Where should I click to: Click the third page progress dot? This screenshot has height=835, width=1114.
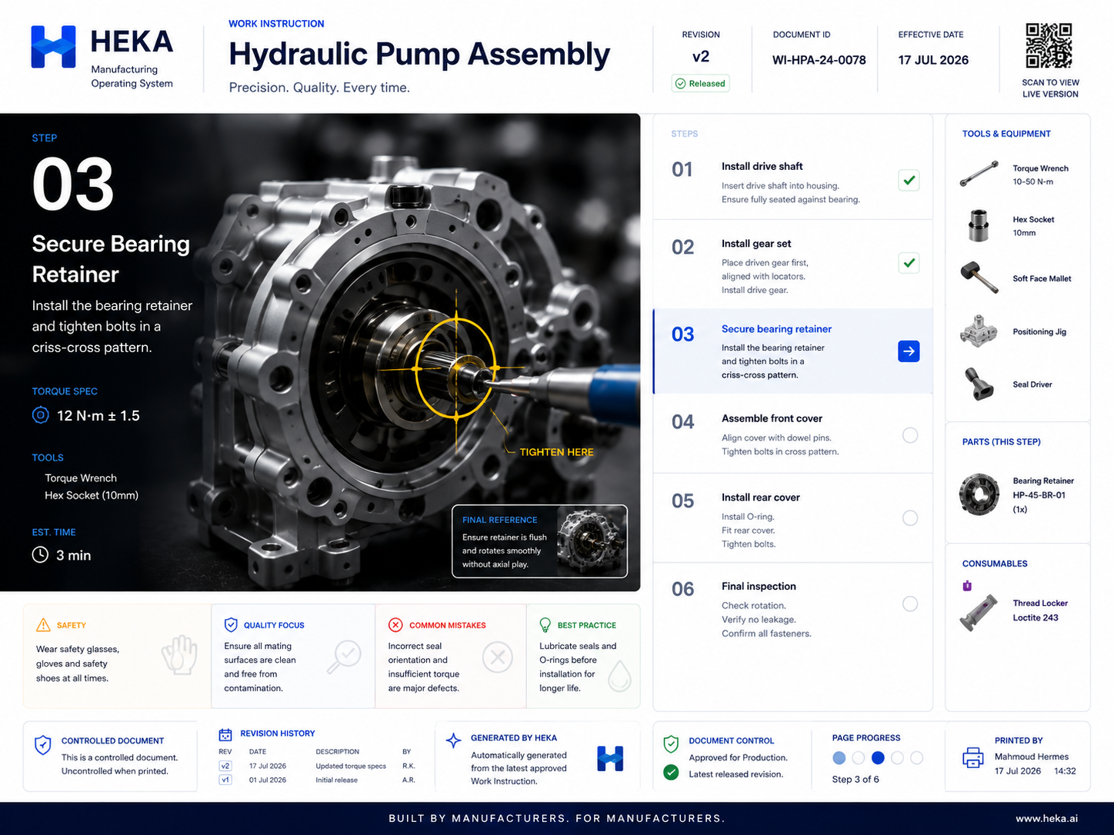(x=878, y=758)
